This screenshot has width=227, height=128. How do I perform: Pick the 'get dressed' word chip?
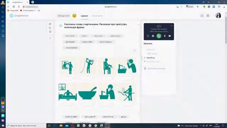point(70,42)
